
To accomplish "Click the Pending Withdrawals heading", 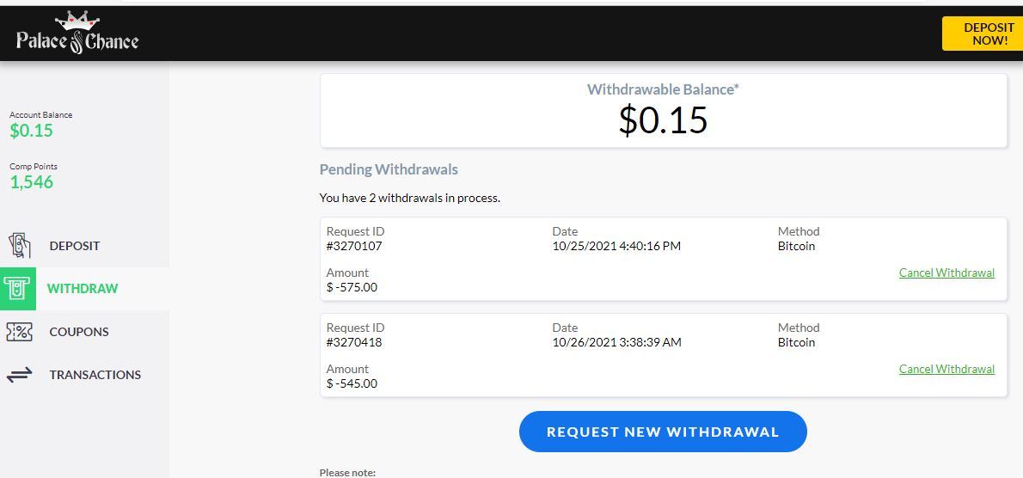I will point(389,169).
